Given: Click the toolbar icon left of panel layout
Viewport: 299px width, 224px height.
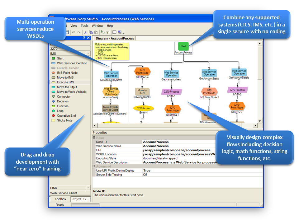Looking at the screenshot, I should [x=108, y=32].
